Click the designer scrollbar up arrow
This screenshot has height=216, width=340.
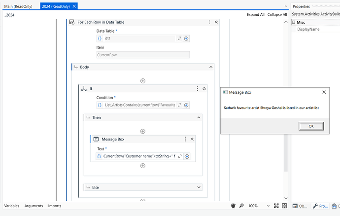[286, 22]
